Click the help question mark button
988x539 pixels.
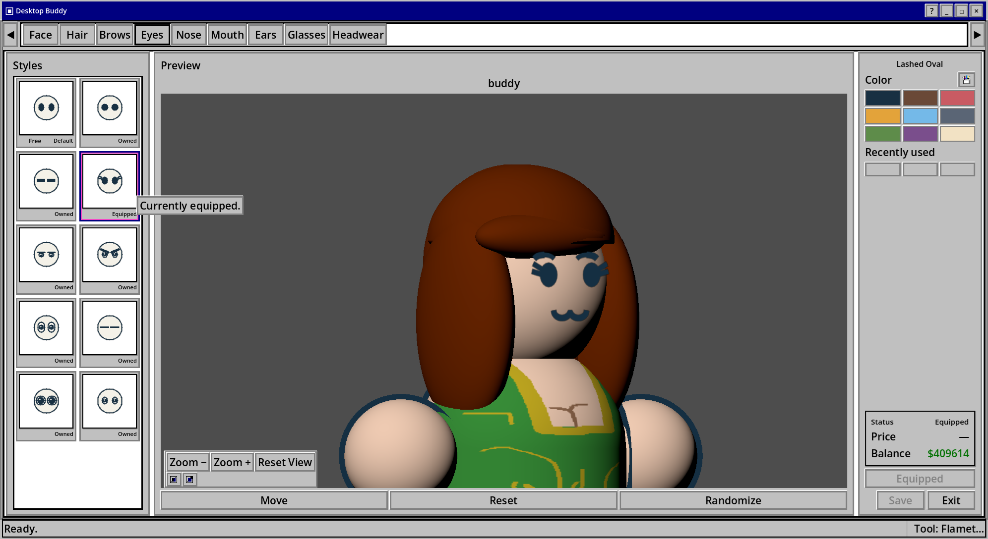coord(931,10)
